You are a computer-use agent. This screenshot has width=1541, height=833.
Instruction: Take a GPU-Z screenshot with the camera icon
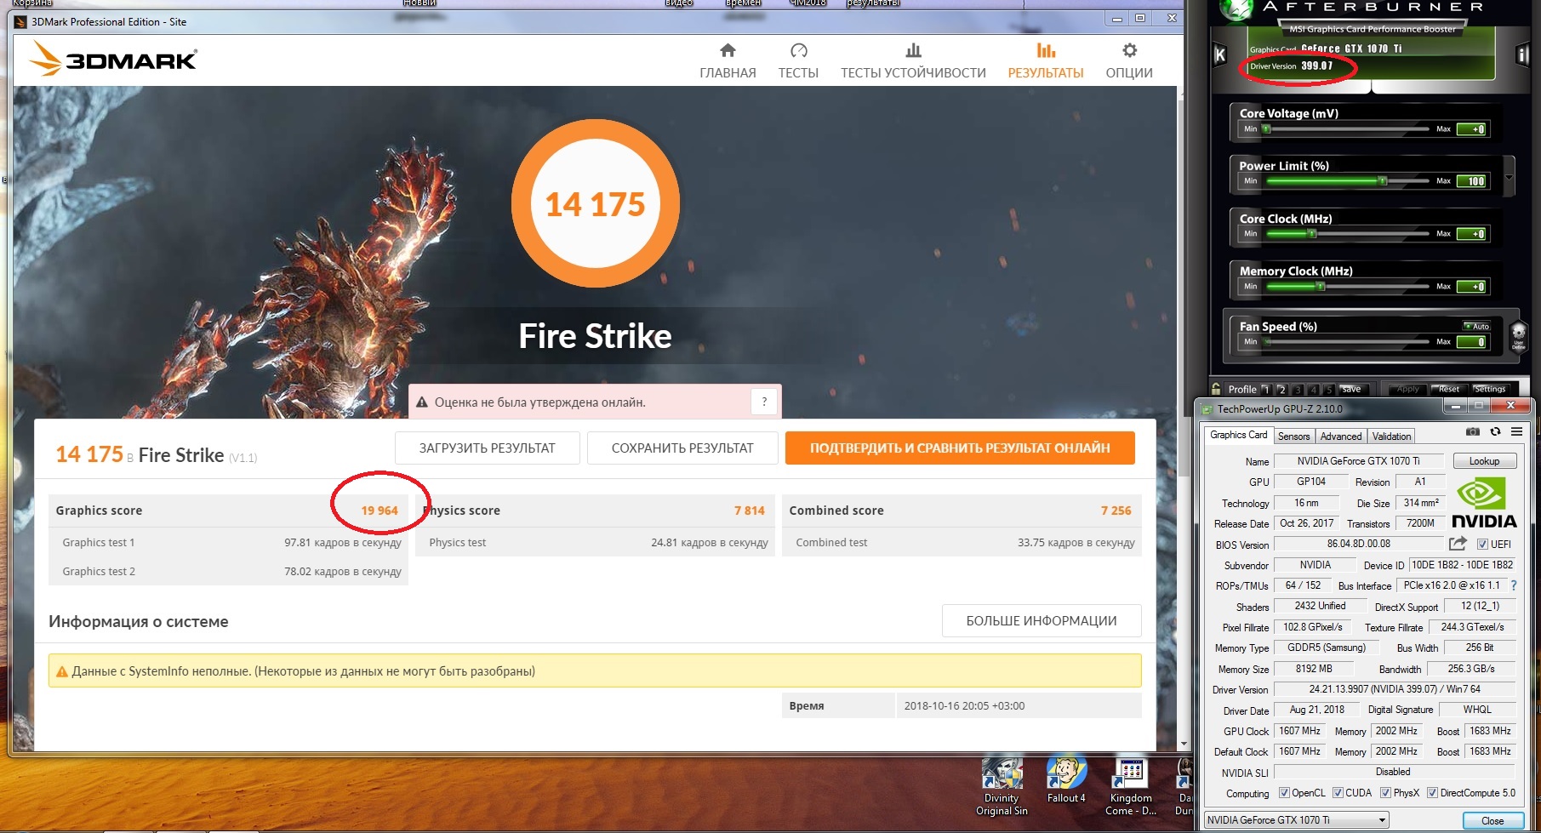point(1473,432)
